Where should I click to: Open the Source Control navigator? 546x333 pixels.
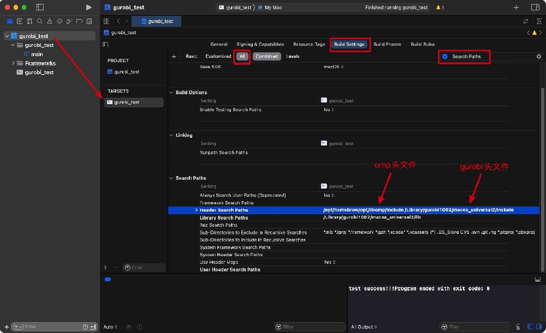pos(20,21)
